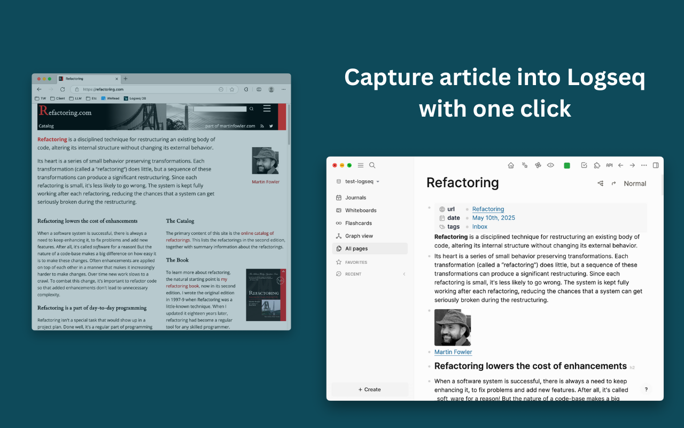Click the url property globe icon
Screen dimensions: 684x428
tap(442, 209)
